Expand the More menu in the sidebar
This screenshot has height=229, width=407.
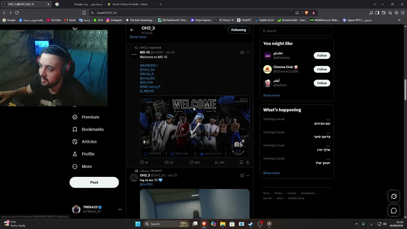click(82, 167)
